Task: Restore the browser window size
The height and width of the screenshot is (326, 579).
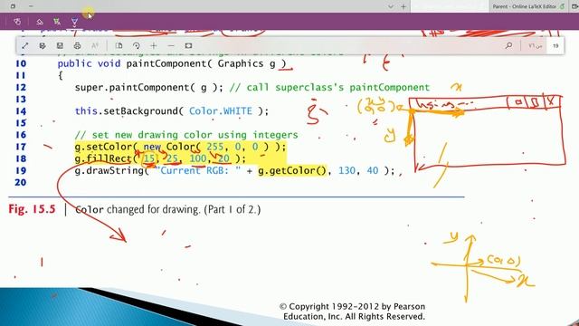Action: tap(13, 6)
